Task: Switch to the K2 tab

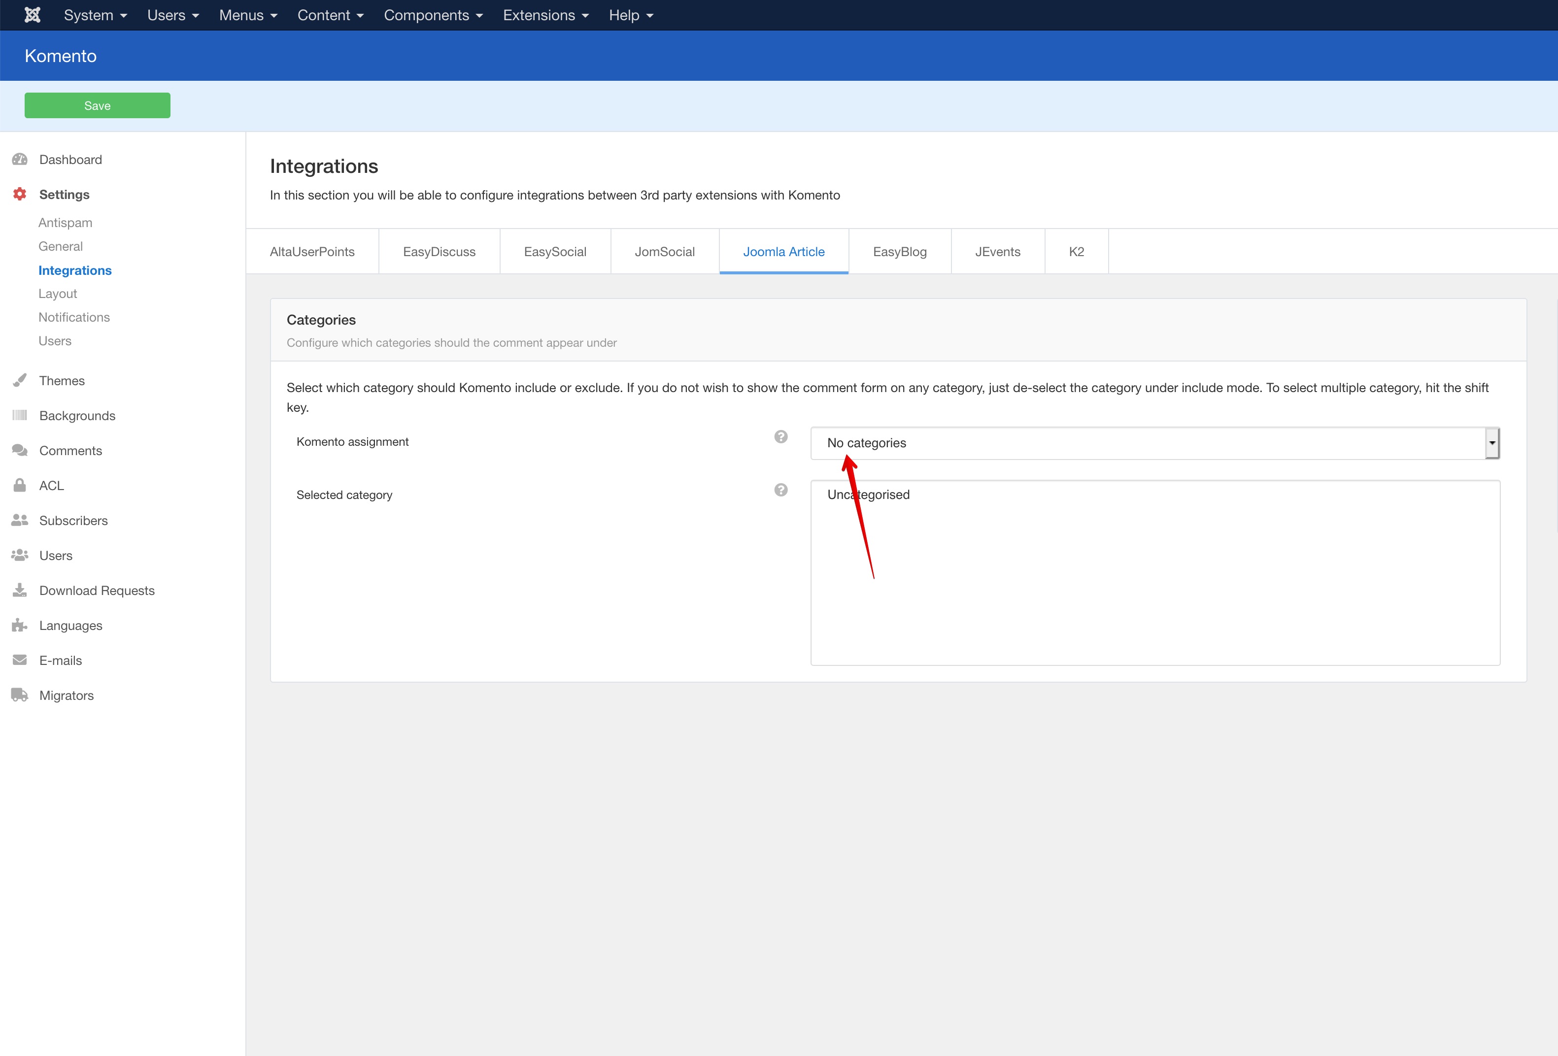Action: [1076, 251]
